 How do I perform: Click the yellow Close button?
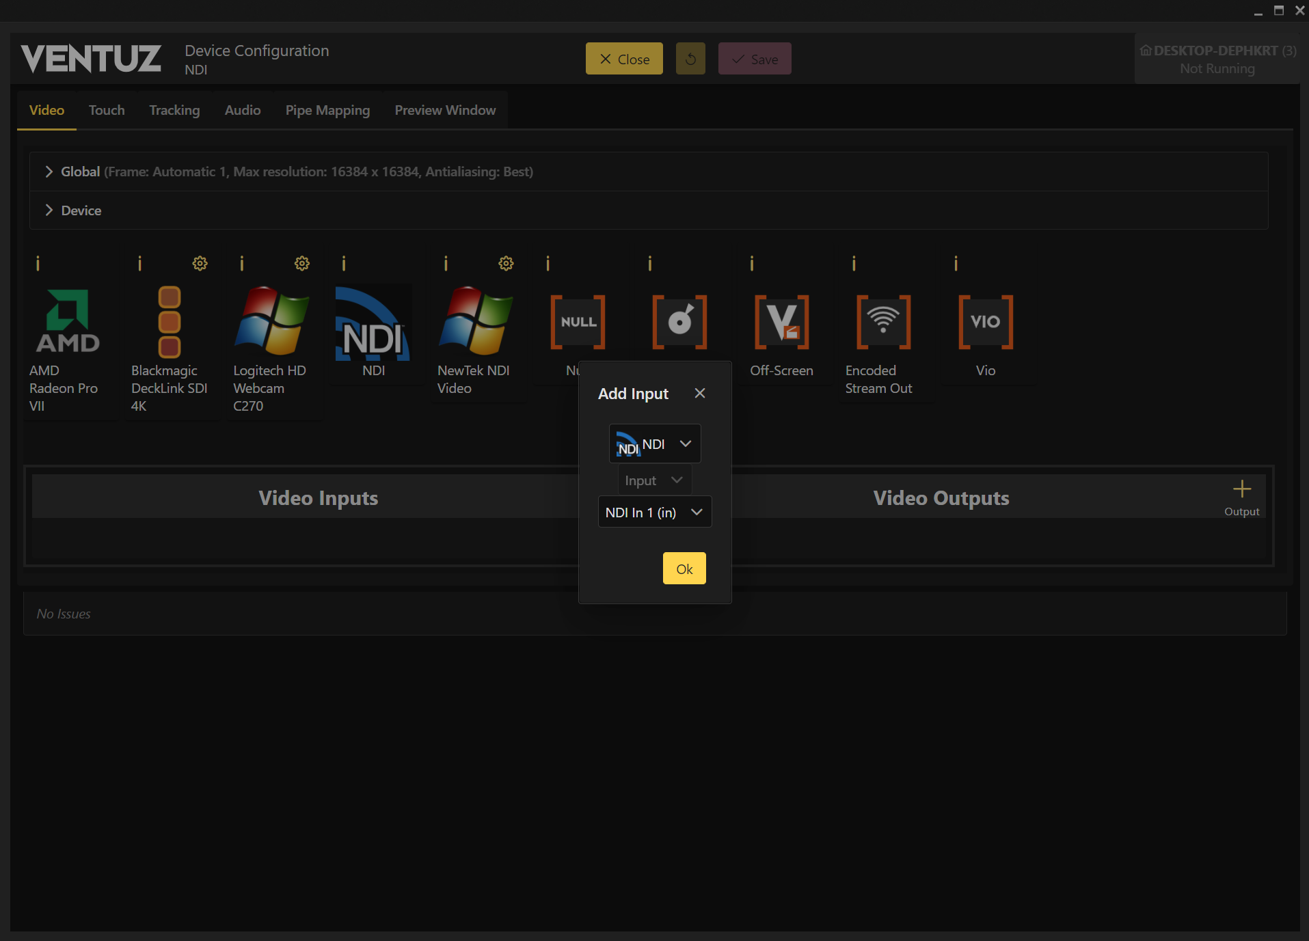click(623, 59)
